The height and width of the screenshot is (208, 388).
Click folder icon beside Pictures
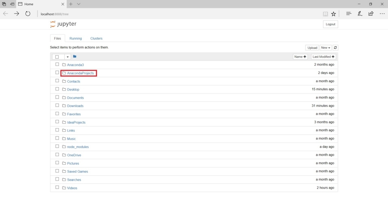click(x=64, y=163)
